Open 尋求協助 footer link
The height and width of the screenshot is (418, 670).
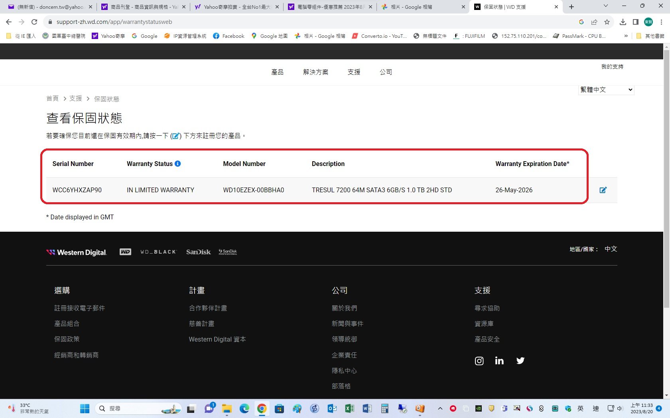pyautogui.click(x=487, y=308)
